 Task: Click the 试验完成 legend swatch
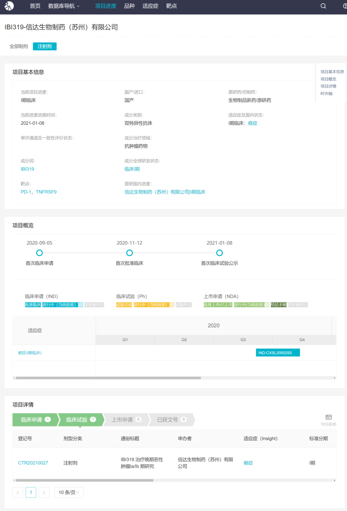point(124,305)
